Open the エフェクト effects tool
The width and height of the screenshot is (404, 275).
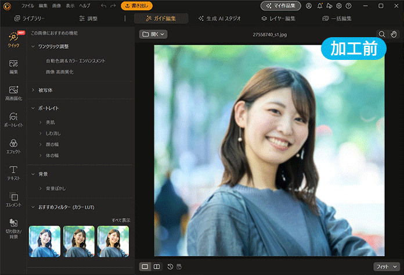coord(13,147)
